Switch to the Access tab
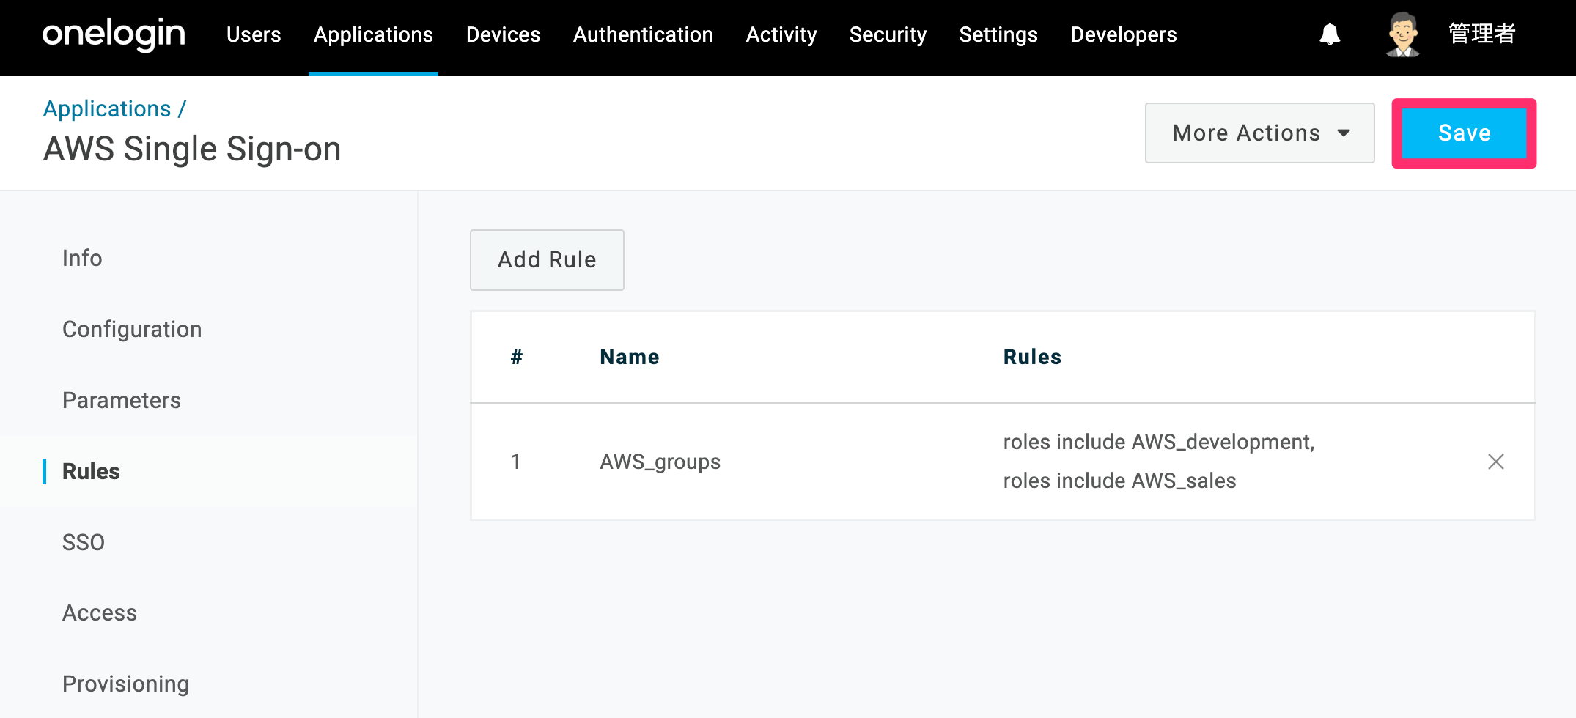This screenshot has height=718, width=1576. pyautogui.click(x=100, y=612)
